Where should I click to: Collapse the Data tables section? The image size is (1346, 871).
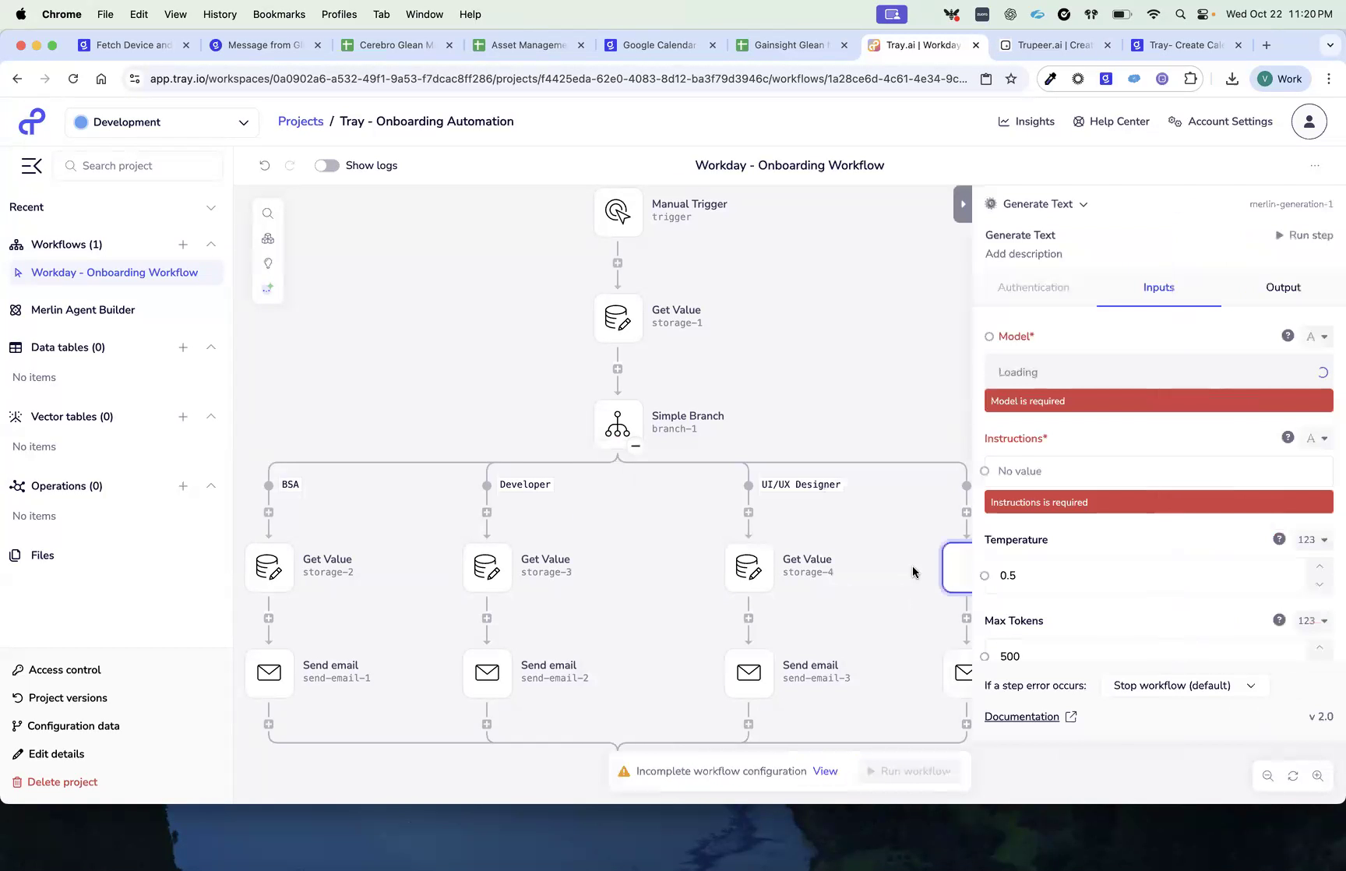pyautogui.click(x=211, y=347)
